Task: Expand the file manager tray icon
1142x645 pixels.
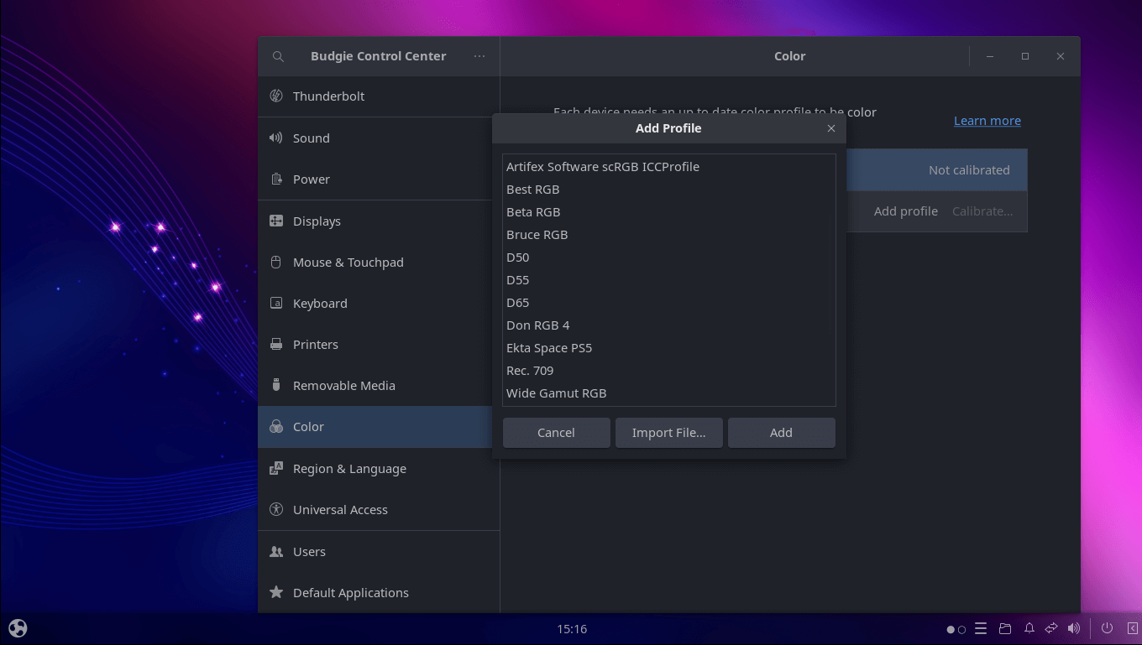Action: [x=1005, y=628]
